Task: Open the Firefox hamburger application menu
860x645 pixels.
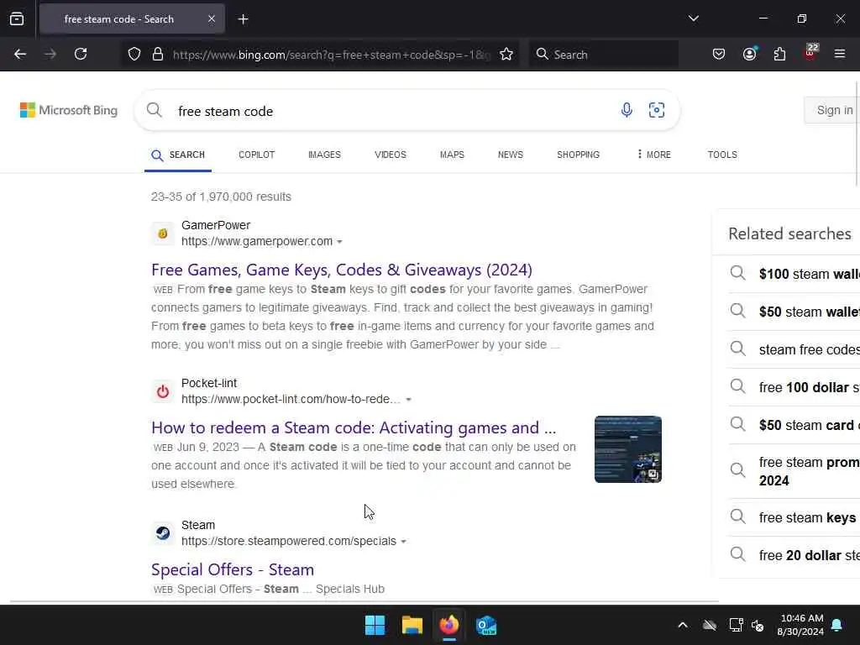Action: click(840, 55)
